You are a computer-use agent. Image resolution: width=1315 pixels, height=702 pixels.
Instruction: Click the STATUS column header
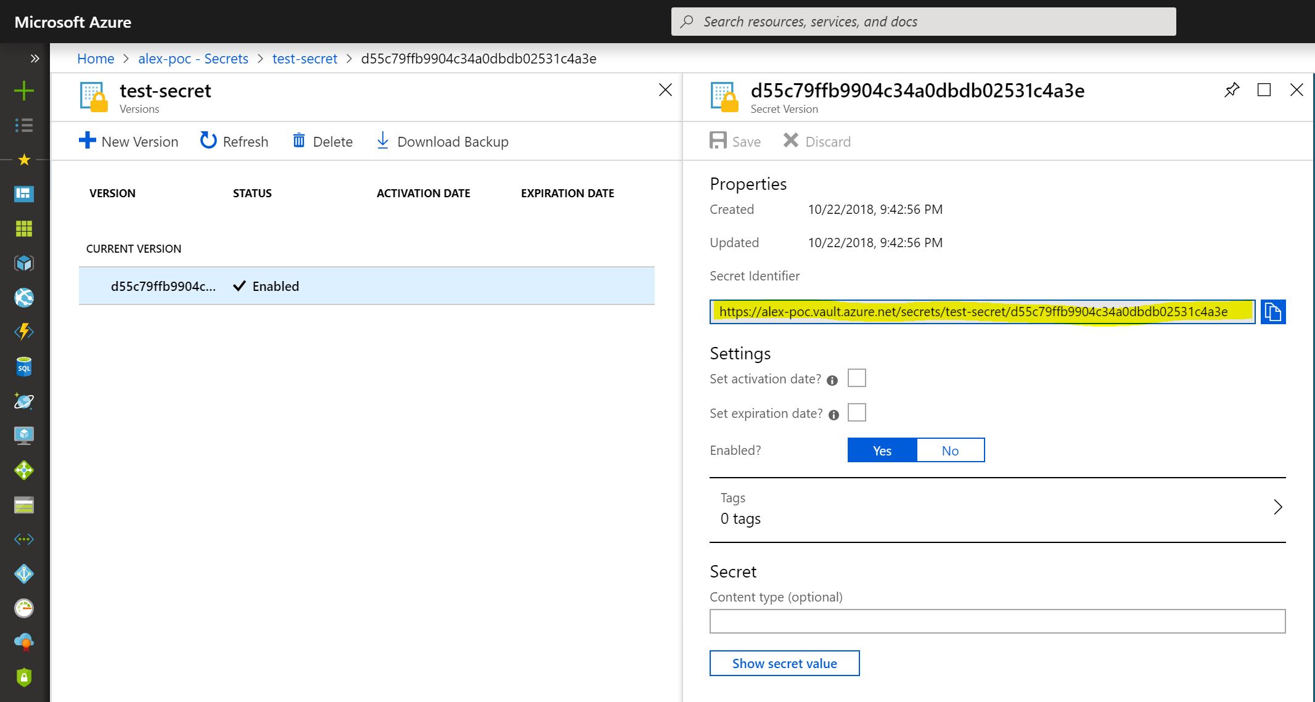click(x=252, y=194)
